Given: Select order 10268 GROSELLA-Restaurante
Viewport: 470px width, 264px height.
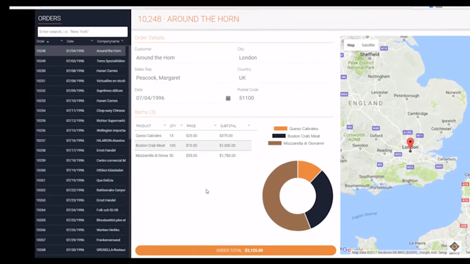Looking at the screenshot, I should (81, 250).
